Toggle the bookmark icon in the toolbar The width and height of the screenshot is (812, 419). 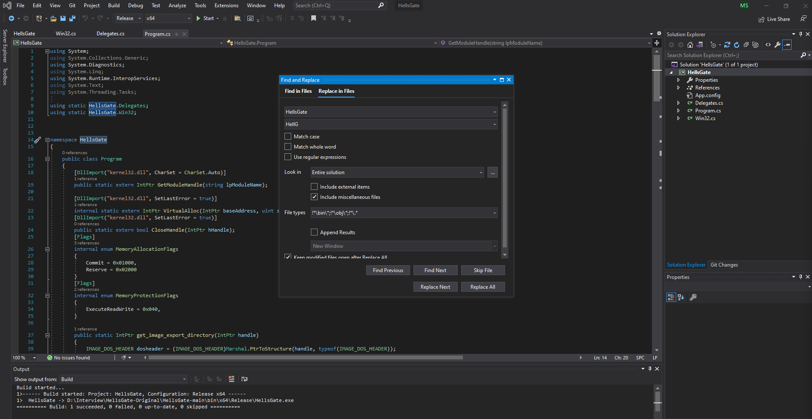313,18
